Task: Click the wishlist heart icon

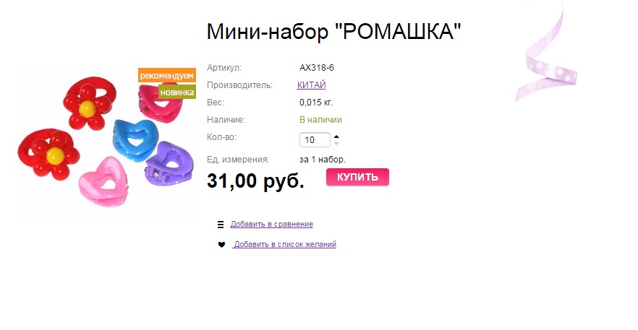Action: tap(221, 245)
